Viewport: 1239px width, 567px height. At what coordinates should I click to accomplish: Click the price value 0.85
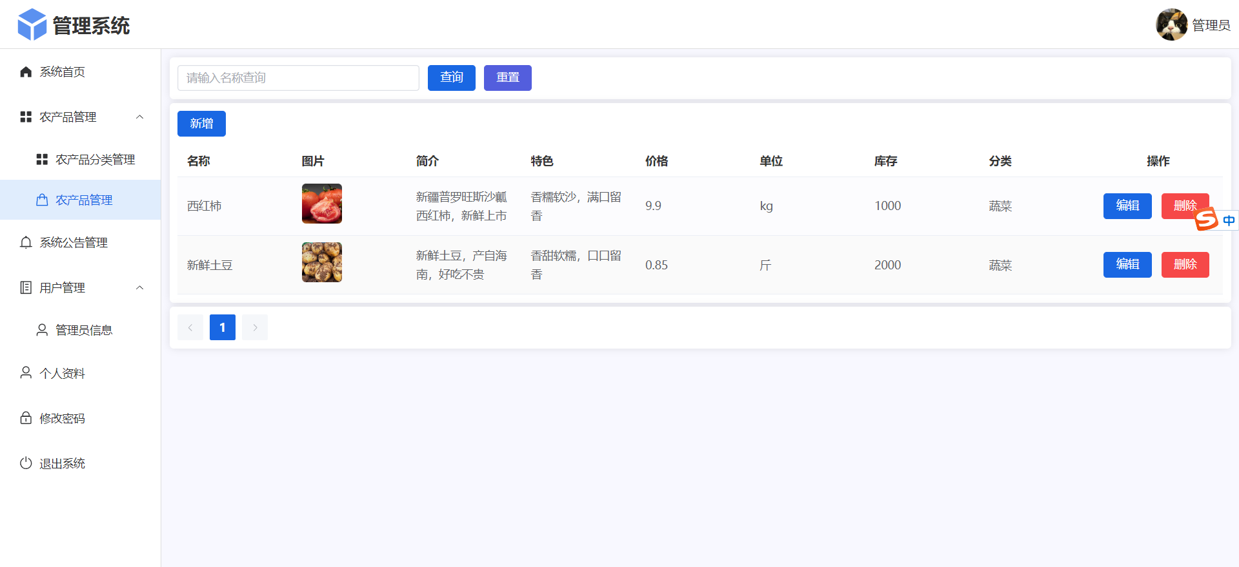point(656,265)
